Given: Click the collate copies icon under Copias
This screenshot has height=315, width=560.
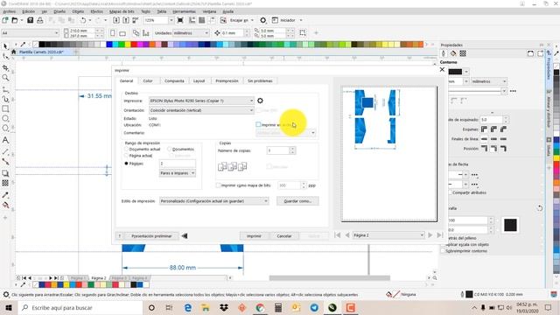Looking at the screenshot, I should 232,166.
